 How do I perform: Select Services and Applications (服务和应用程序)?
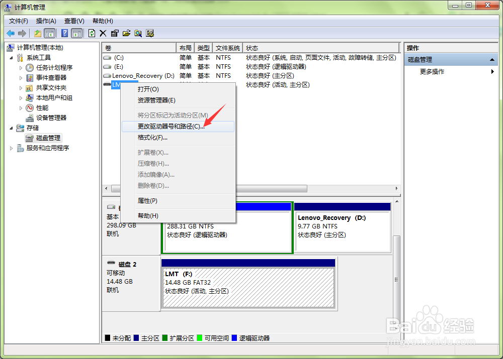[x=48, y=148]
